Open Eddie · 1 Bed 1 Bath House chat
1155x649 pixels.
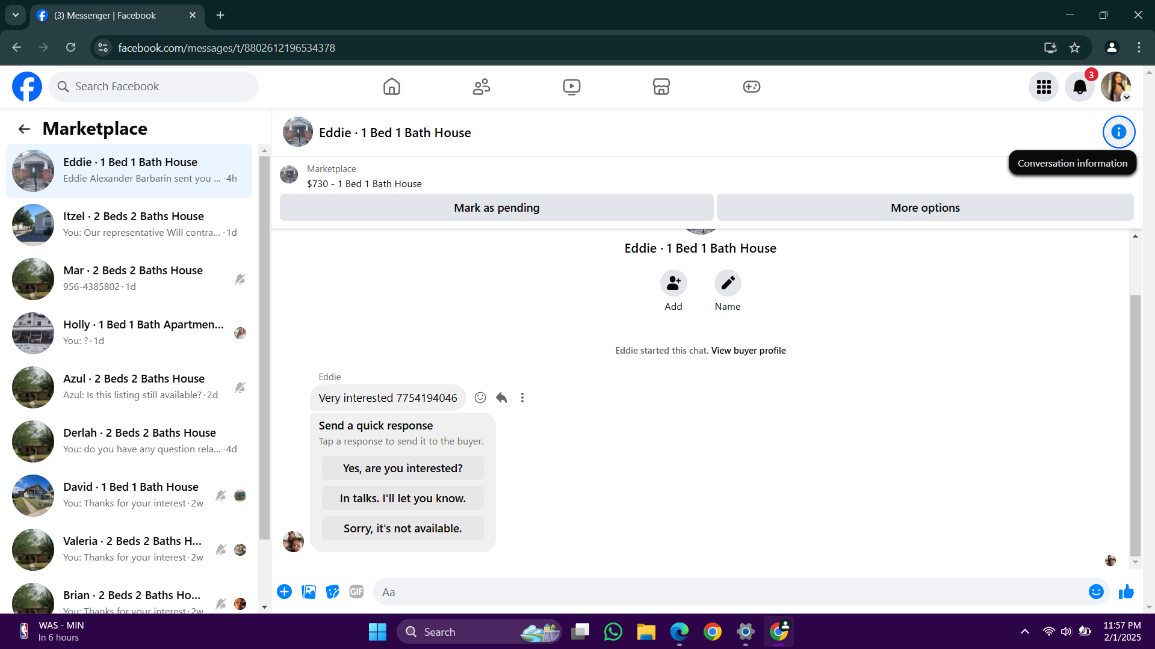coord(129,171)
